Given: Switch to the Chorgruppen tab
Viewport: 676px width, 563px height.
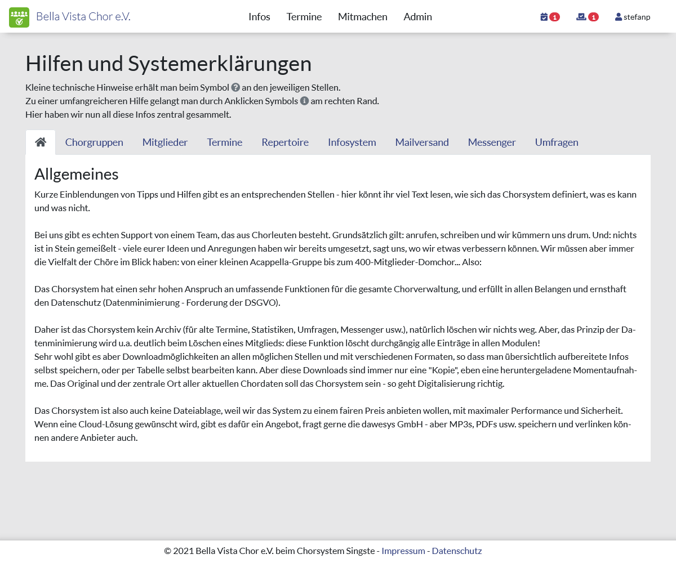Looking at the screenshot, I should click(x=94, y=142).
